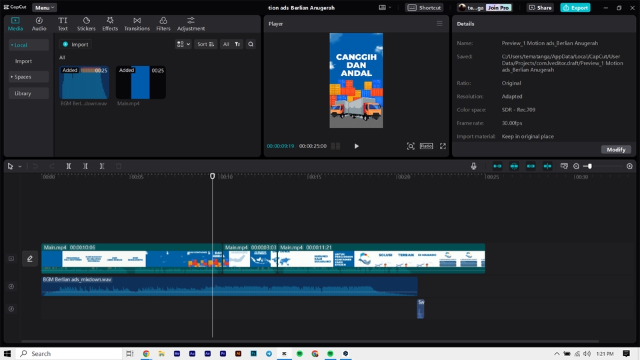640x360 pixels.
Task: Select Import in the left sidebar
Action: pyautogui.click(x=23, y=61)
